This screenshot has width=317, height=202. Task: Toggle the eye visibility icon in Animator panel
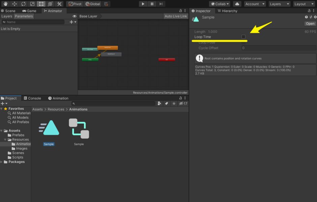tap(74, 16)
